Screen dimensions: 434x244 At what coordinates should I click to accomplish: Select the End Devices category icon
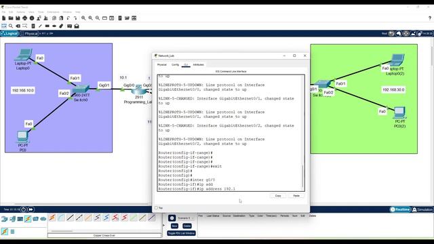coord(12,219)
